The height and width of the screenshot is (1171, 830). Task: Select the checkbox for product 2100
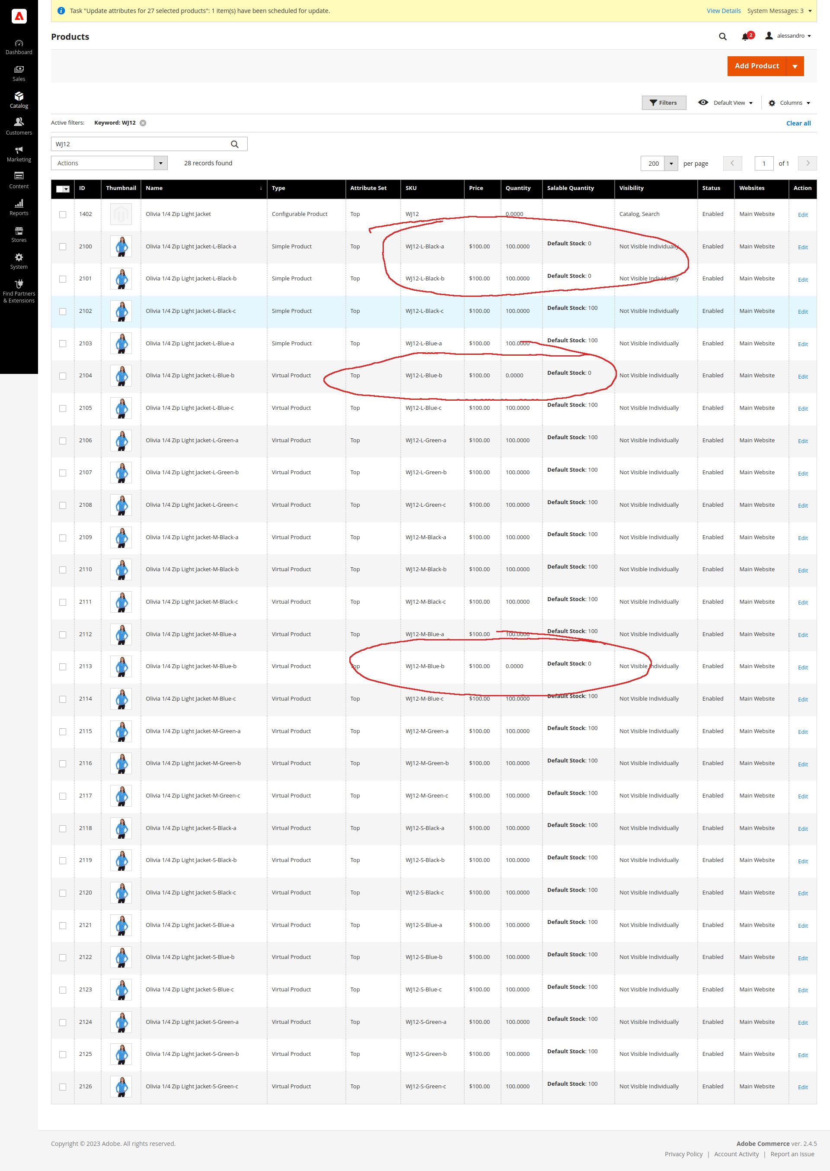pos(62,246)
